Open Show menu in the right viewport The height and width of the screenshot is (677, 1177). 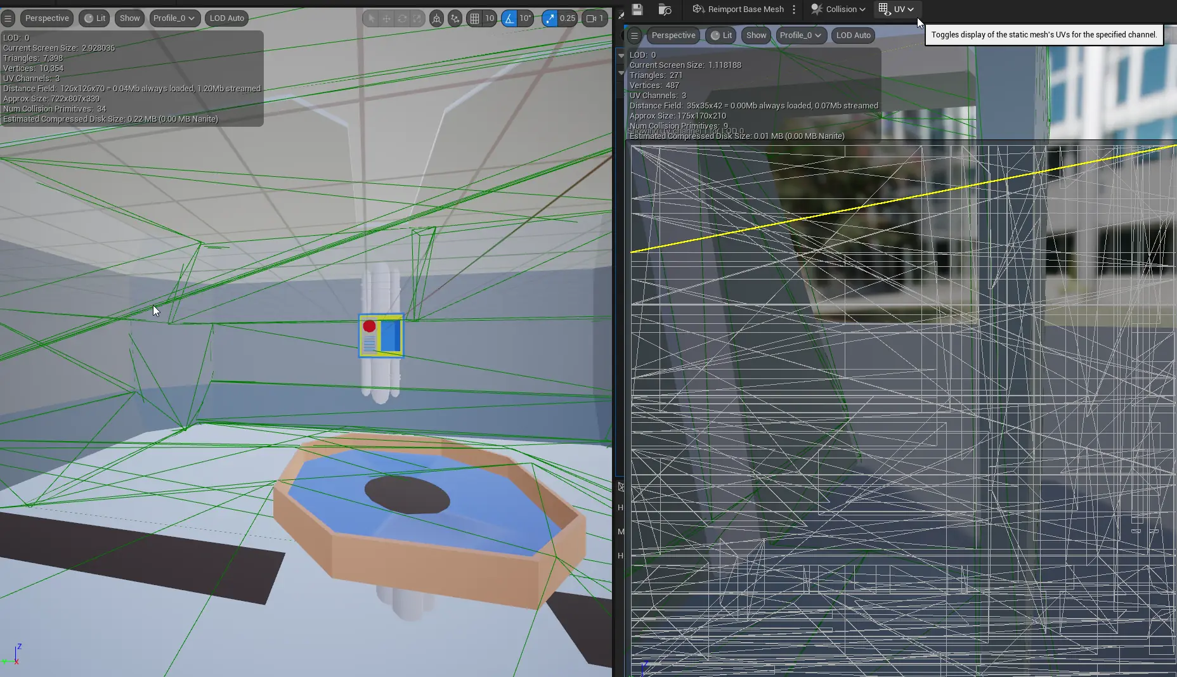tap(756, 35)
